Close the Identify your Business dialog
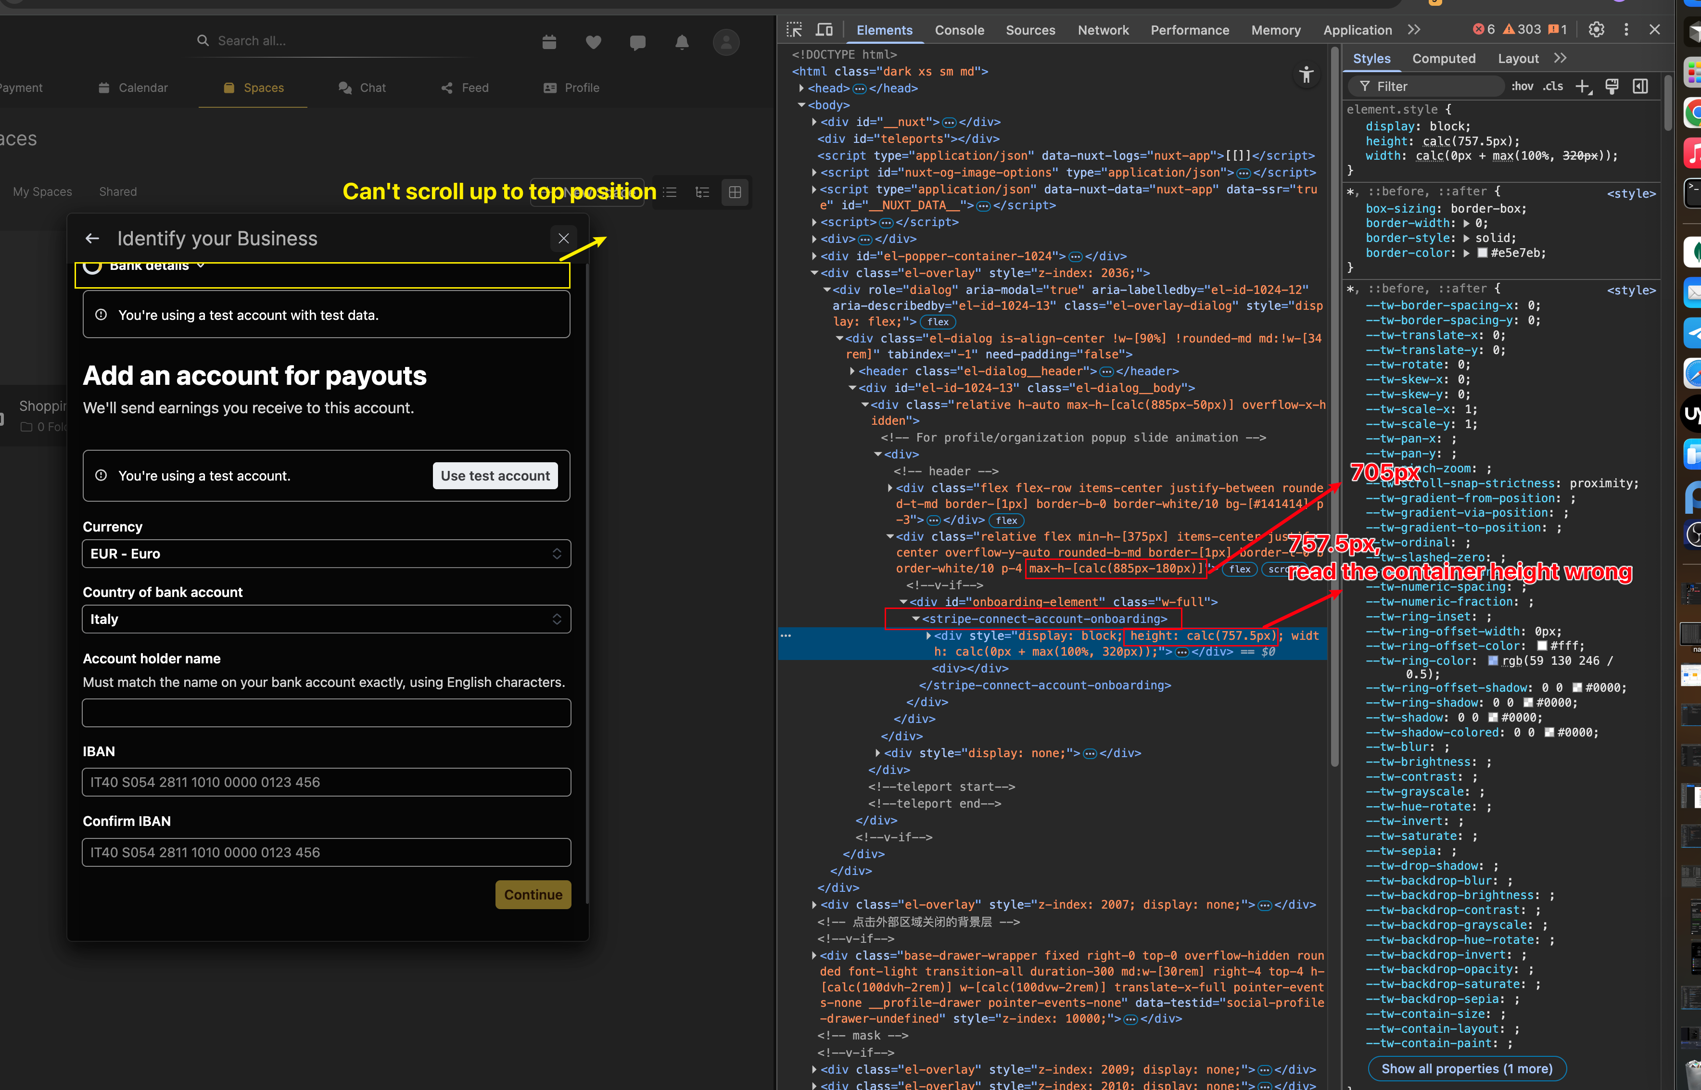 563,239
